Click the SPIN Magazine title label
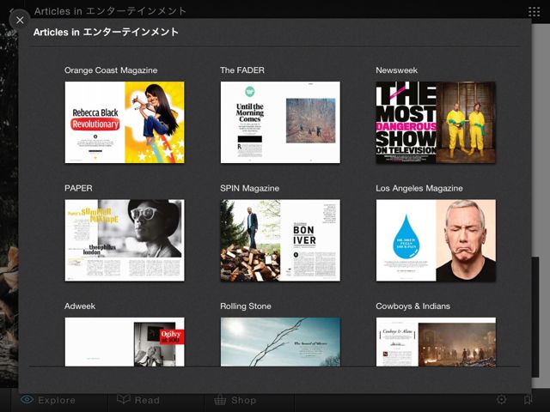Viewport: 550px width, 412px height. point(250,189)
